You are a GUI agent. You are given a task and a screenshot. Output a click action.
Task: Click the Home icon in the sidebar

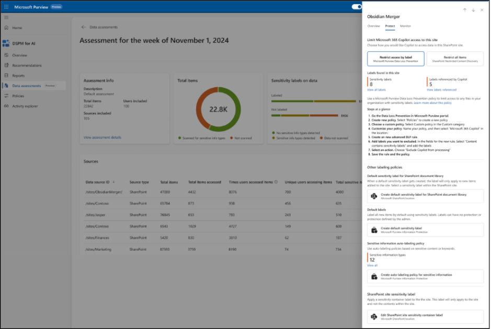pyautogui.click(x=6, y=28)
